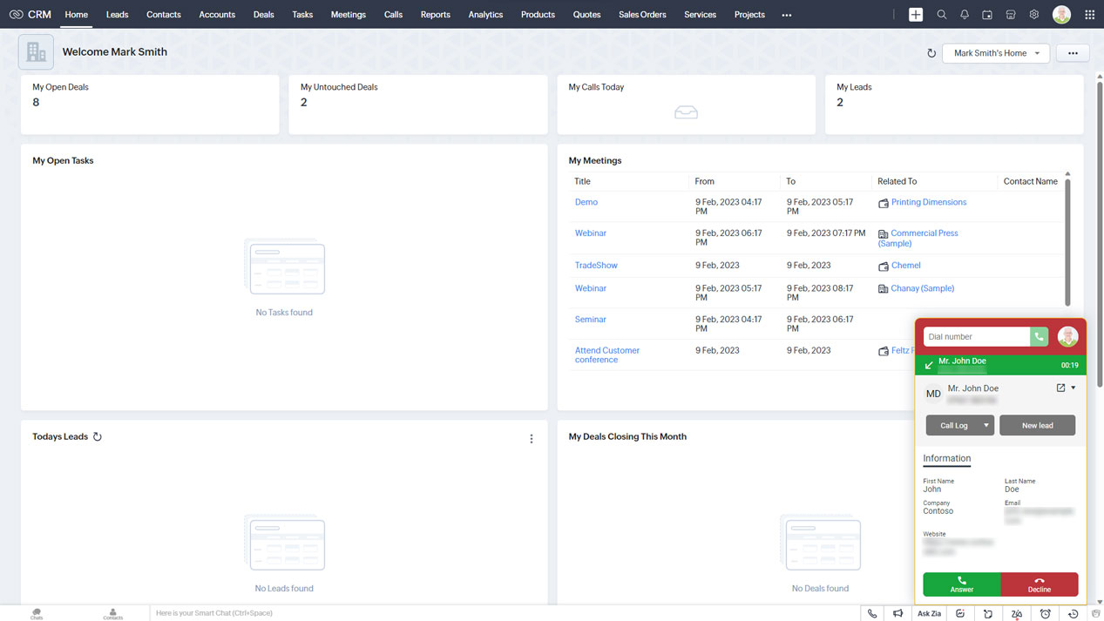
Task: Open the marketplace store icon
Action: click(x=1011, y=15)
